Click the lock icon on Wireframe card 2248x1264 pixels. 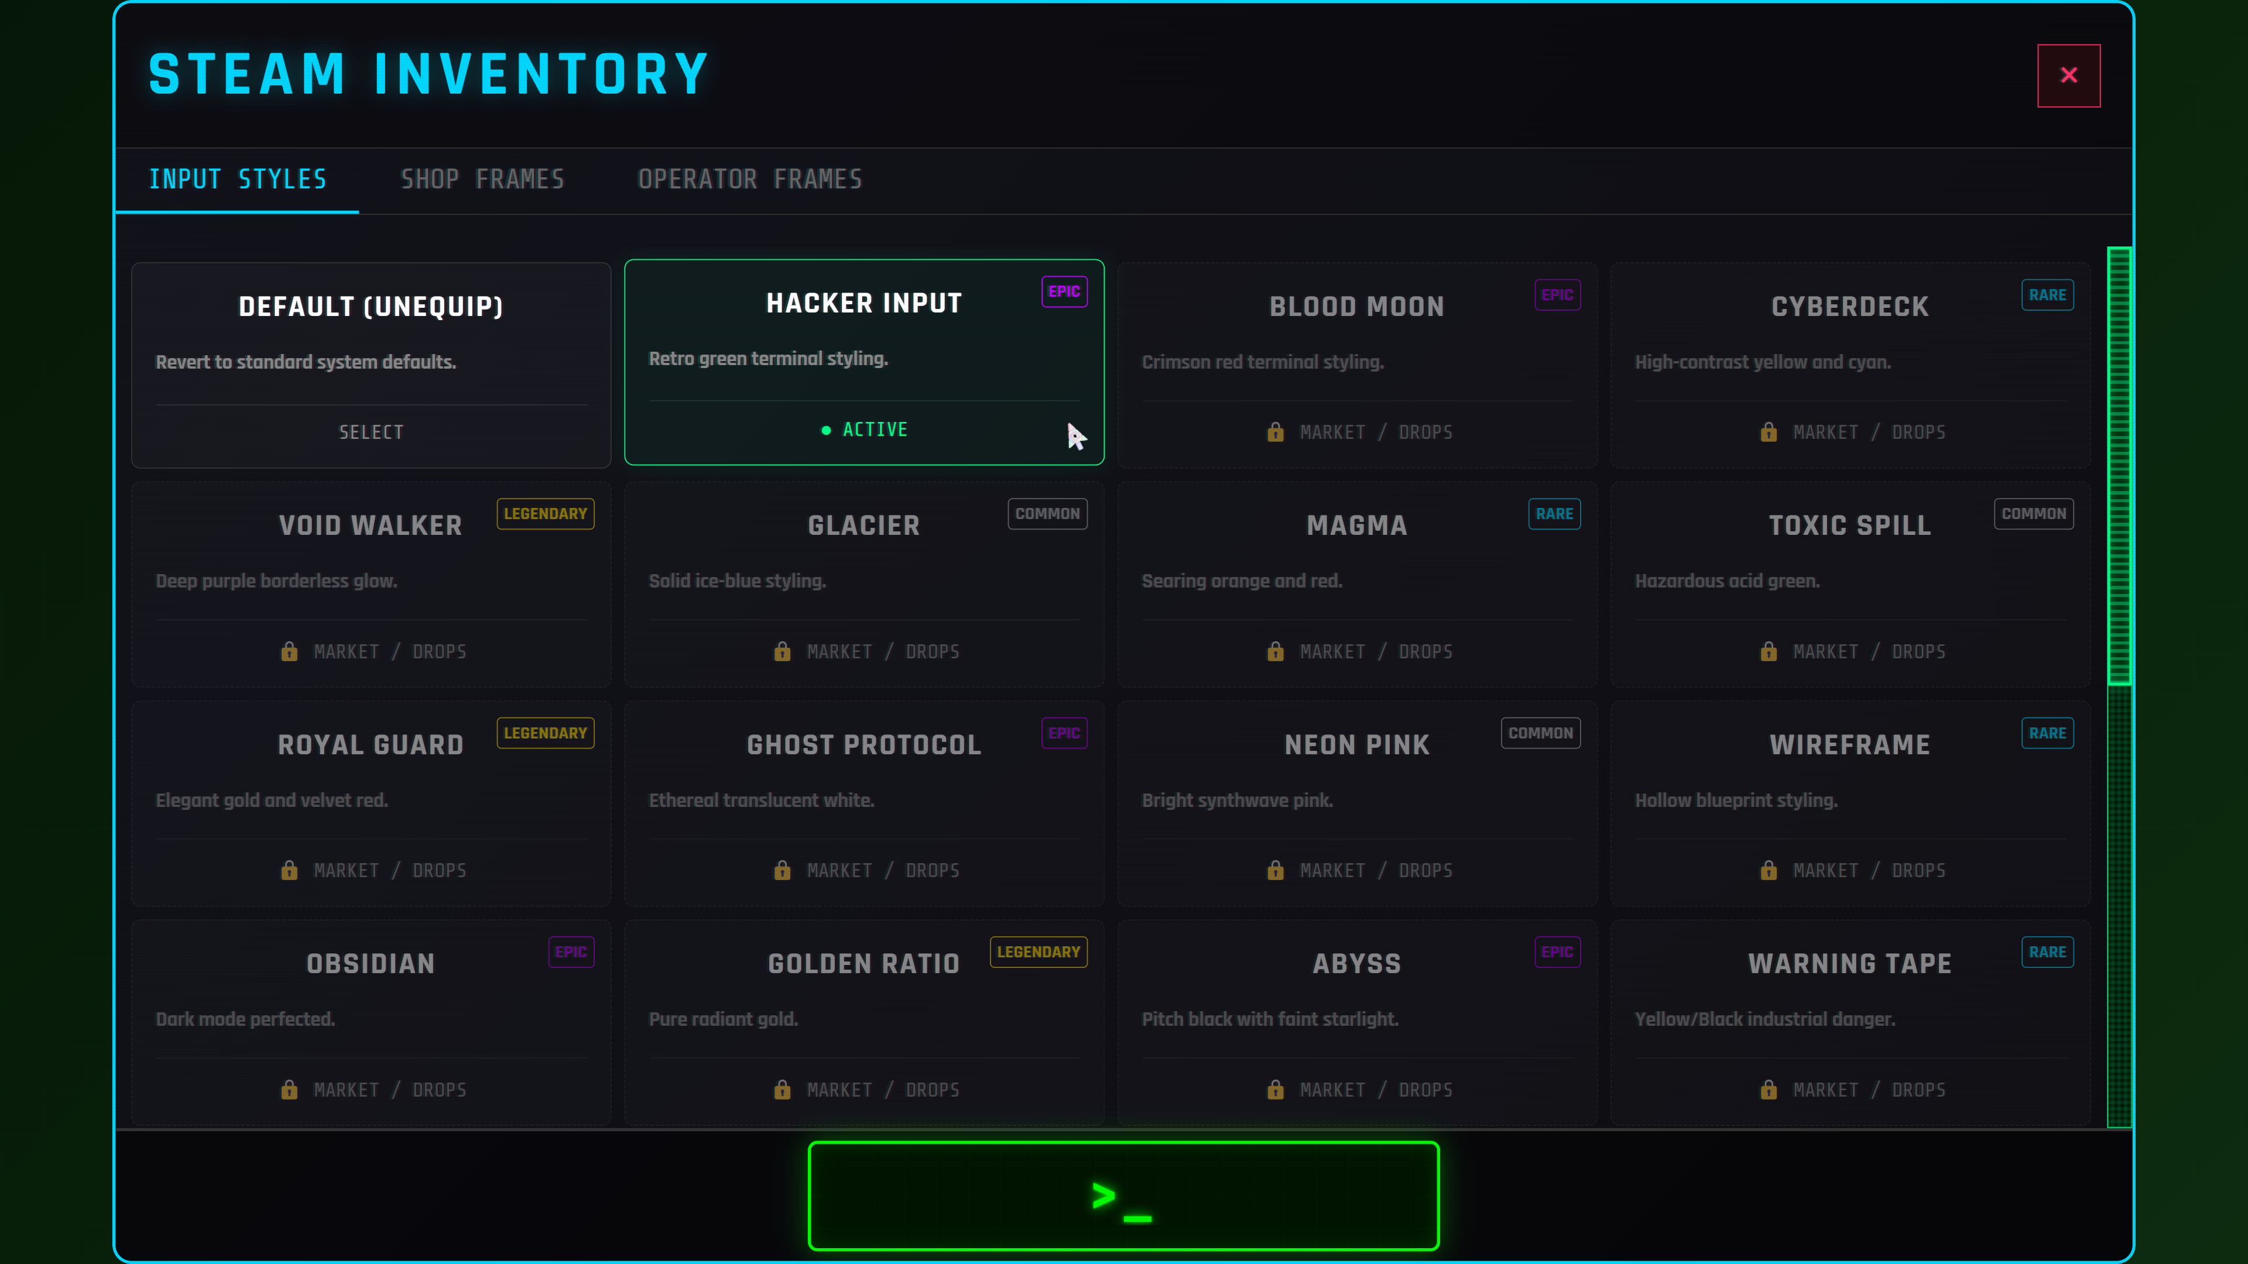pos(1768,871)
